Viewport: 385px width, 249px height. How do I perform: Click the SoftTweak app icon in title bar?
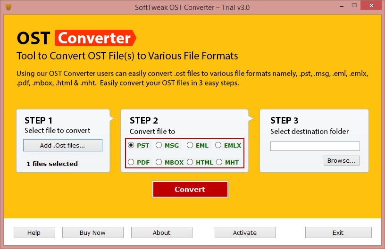point(8,7)
